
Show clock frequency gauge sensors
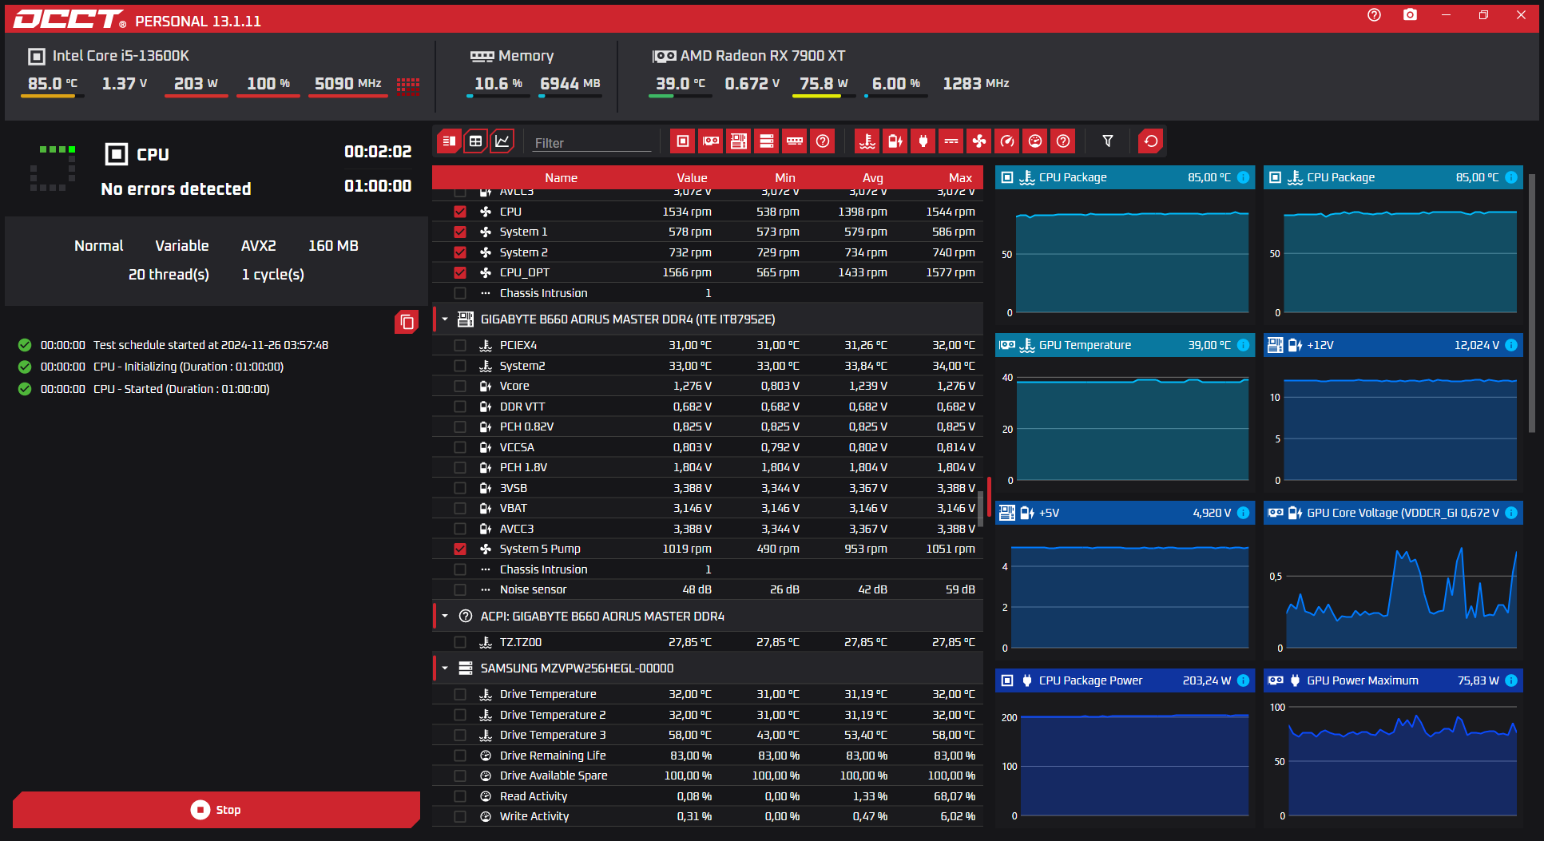[x=1007, y=141]
